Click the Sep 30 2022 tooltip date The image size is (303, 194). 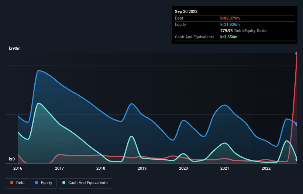186,11
